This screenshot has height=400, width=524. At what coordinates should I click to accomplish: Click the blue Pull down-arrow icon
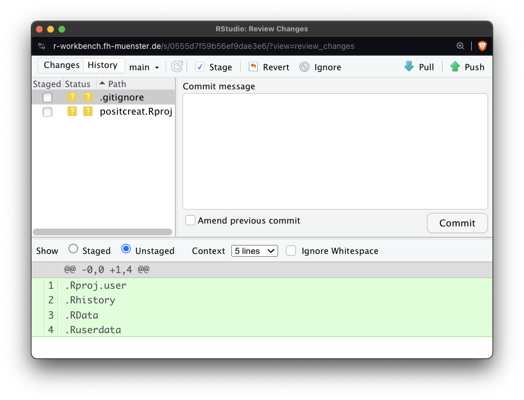click(x=409, y=67)
